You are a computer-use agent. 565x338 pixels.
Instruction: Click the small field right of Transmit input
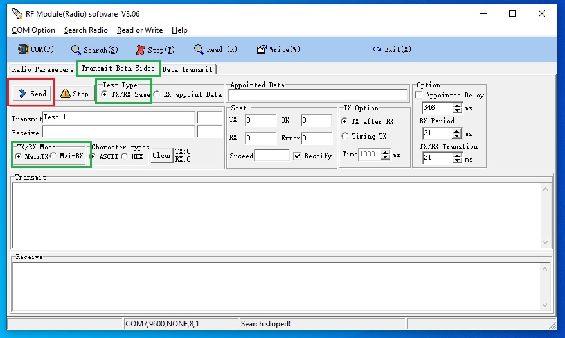(210, 117)
